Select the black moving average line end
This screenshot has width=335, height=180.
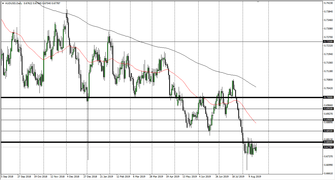coord(256,87)
